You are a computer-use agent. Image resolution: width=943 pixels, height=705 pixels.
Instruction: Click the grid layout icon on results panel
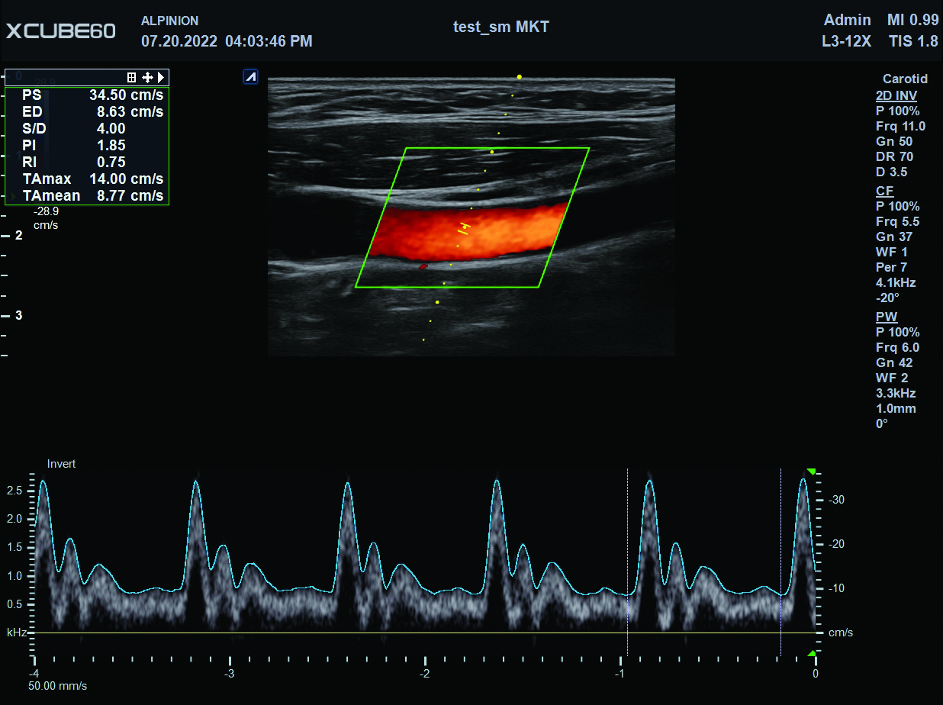click(131, 77)
